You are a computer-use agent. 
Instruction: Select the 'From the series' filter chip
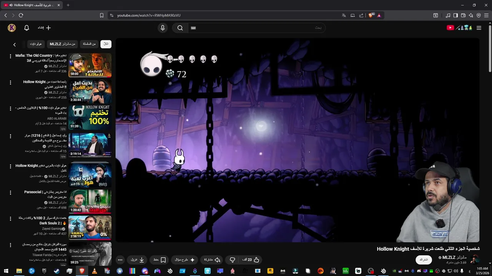click(89, 44)
